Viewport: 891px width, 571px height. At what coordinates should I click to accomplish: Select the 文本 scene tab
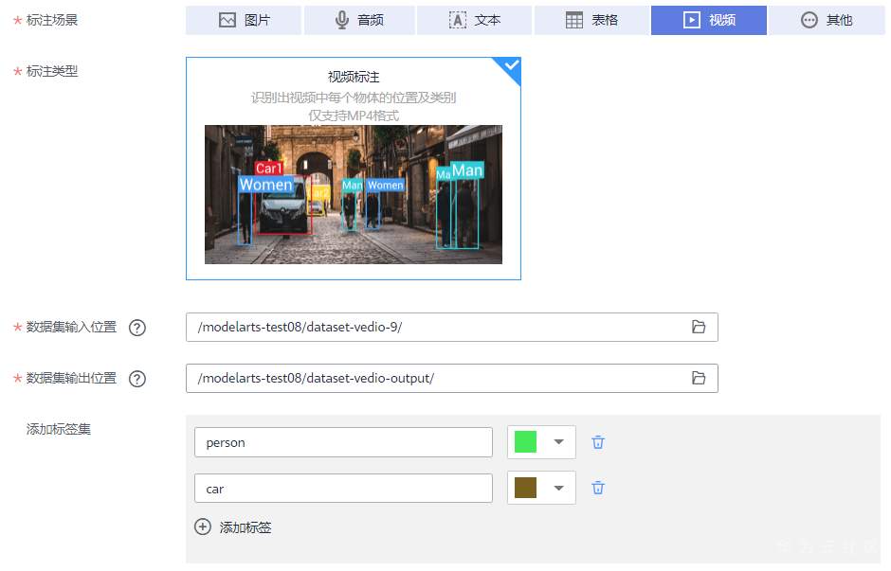pos(475,21)
